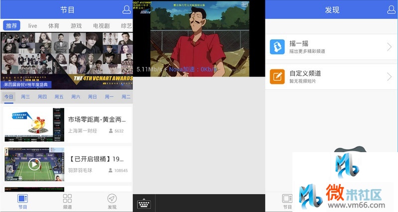Select the 周三 schedule tab
Screen dimensions: 398x212
(25, 97)
